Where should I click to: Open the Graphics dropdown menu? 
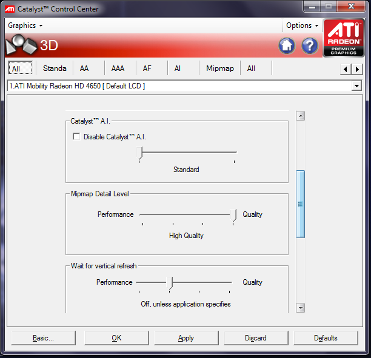25,25
